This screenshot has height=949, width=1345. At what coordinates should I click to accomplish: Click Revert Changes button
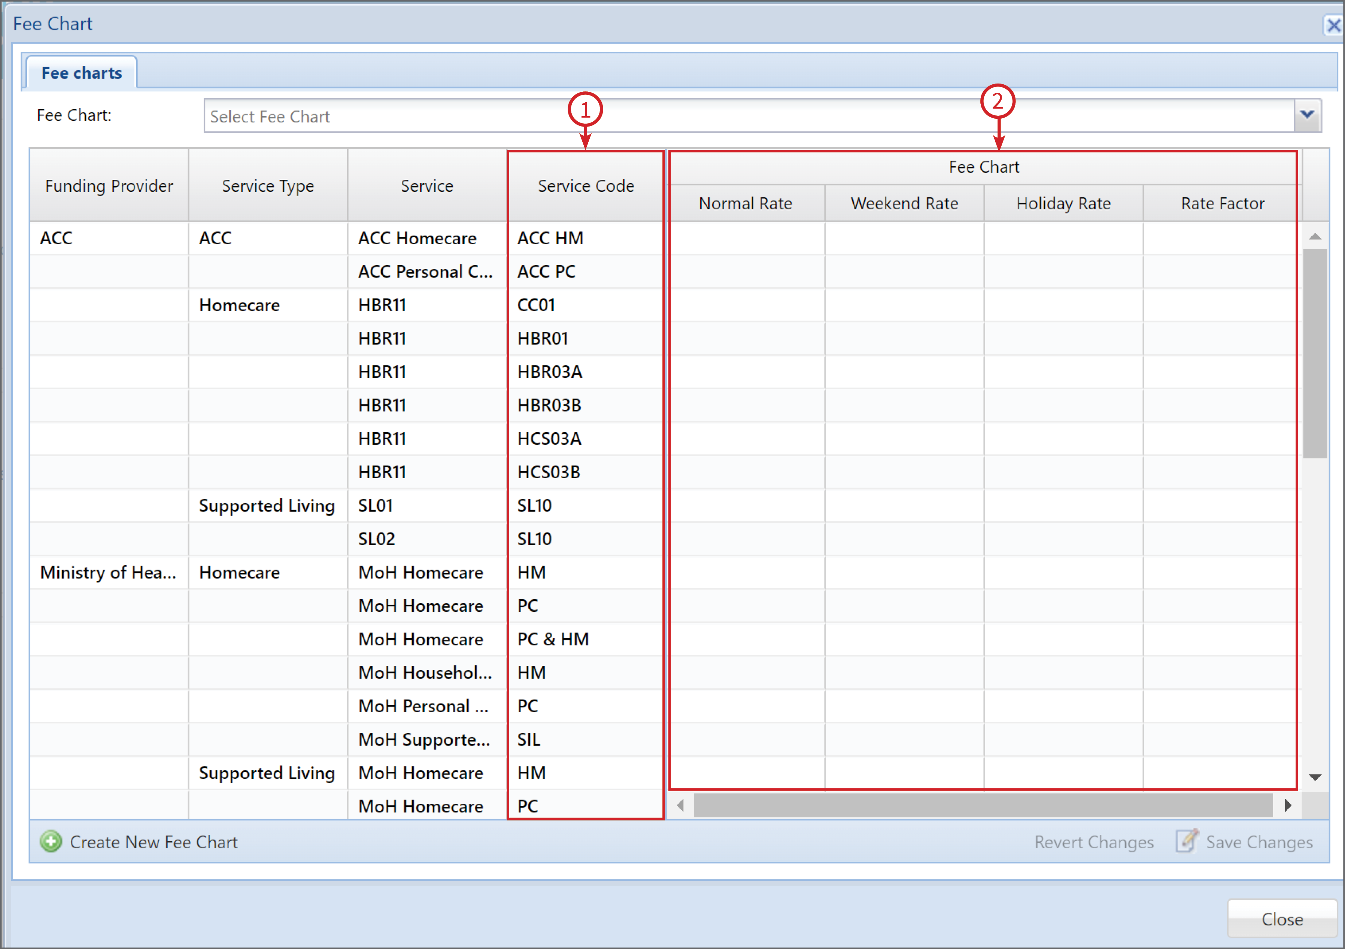pyautogui.click(x=1094, y=842)
